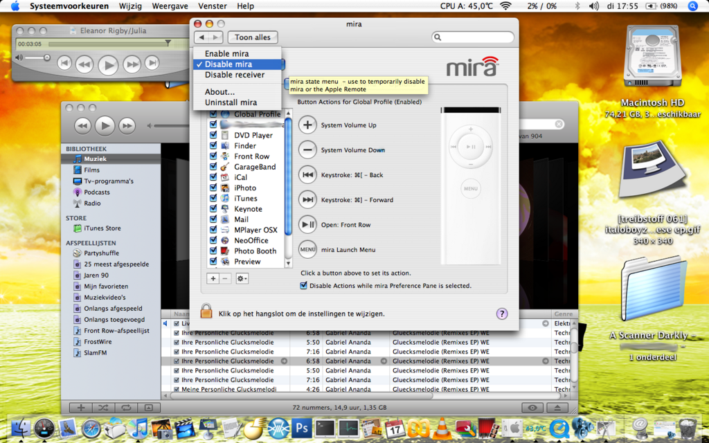Choose Disable receiver from the menu
The width and height of the screenshot is (709, 443).
(x=237, y=75)
